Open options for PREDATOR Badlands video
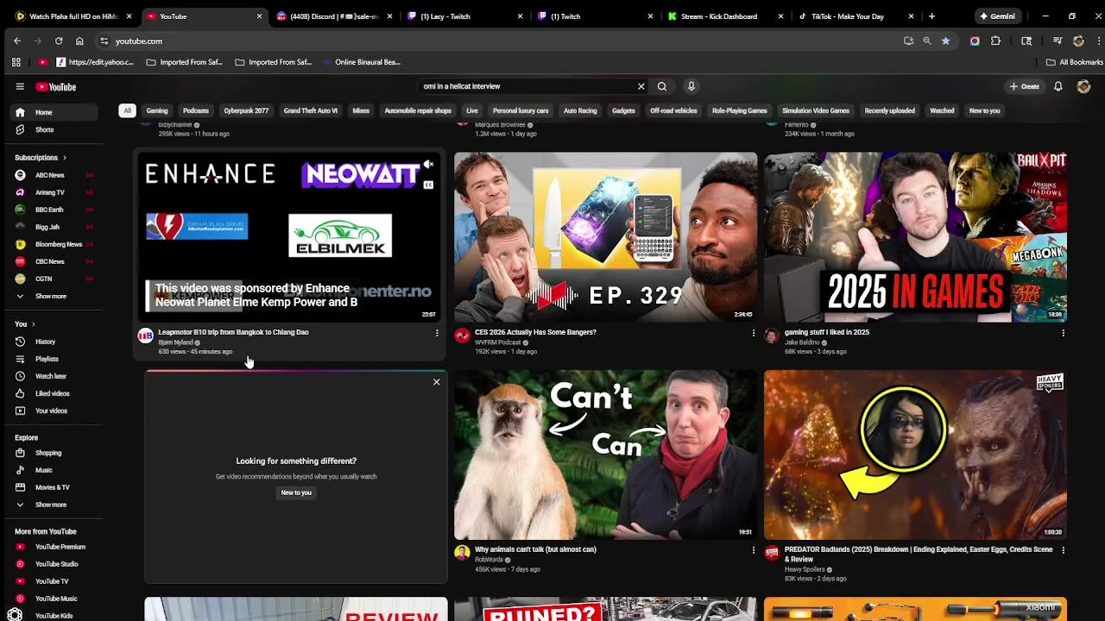This screenshot has width=1105, height=621. (1063, 550)
